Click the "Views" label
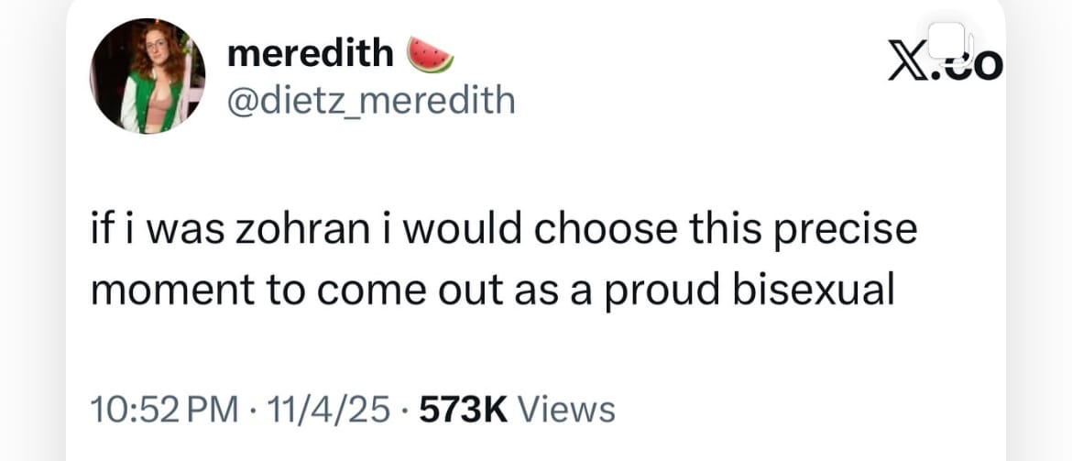Image resolution: width=1072 pixels, height=461 pixels. pos(566,409)
